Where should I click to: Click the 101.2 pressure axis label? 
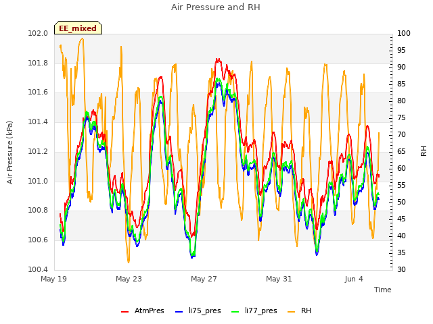click(38, 151)
